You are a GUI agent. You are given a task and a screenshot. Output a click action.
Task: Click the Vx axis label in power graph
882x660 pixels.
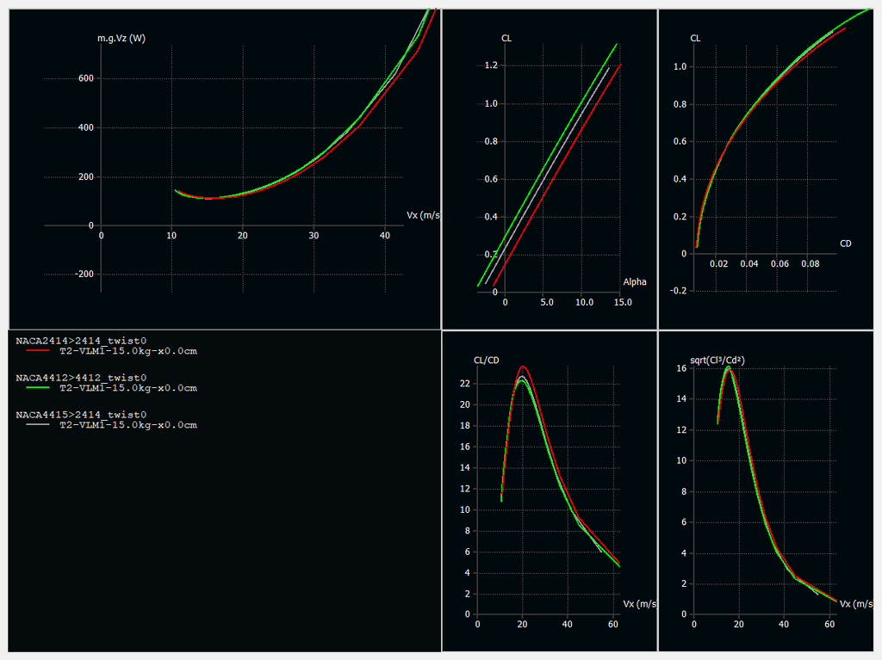pos(423,215)
